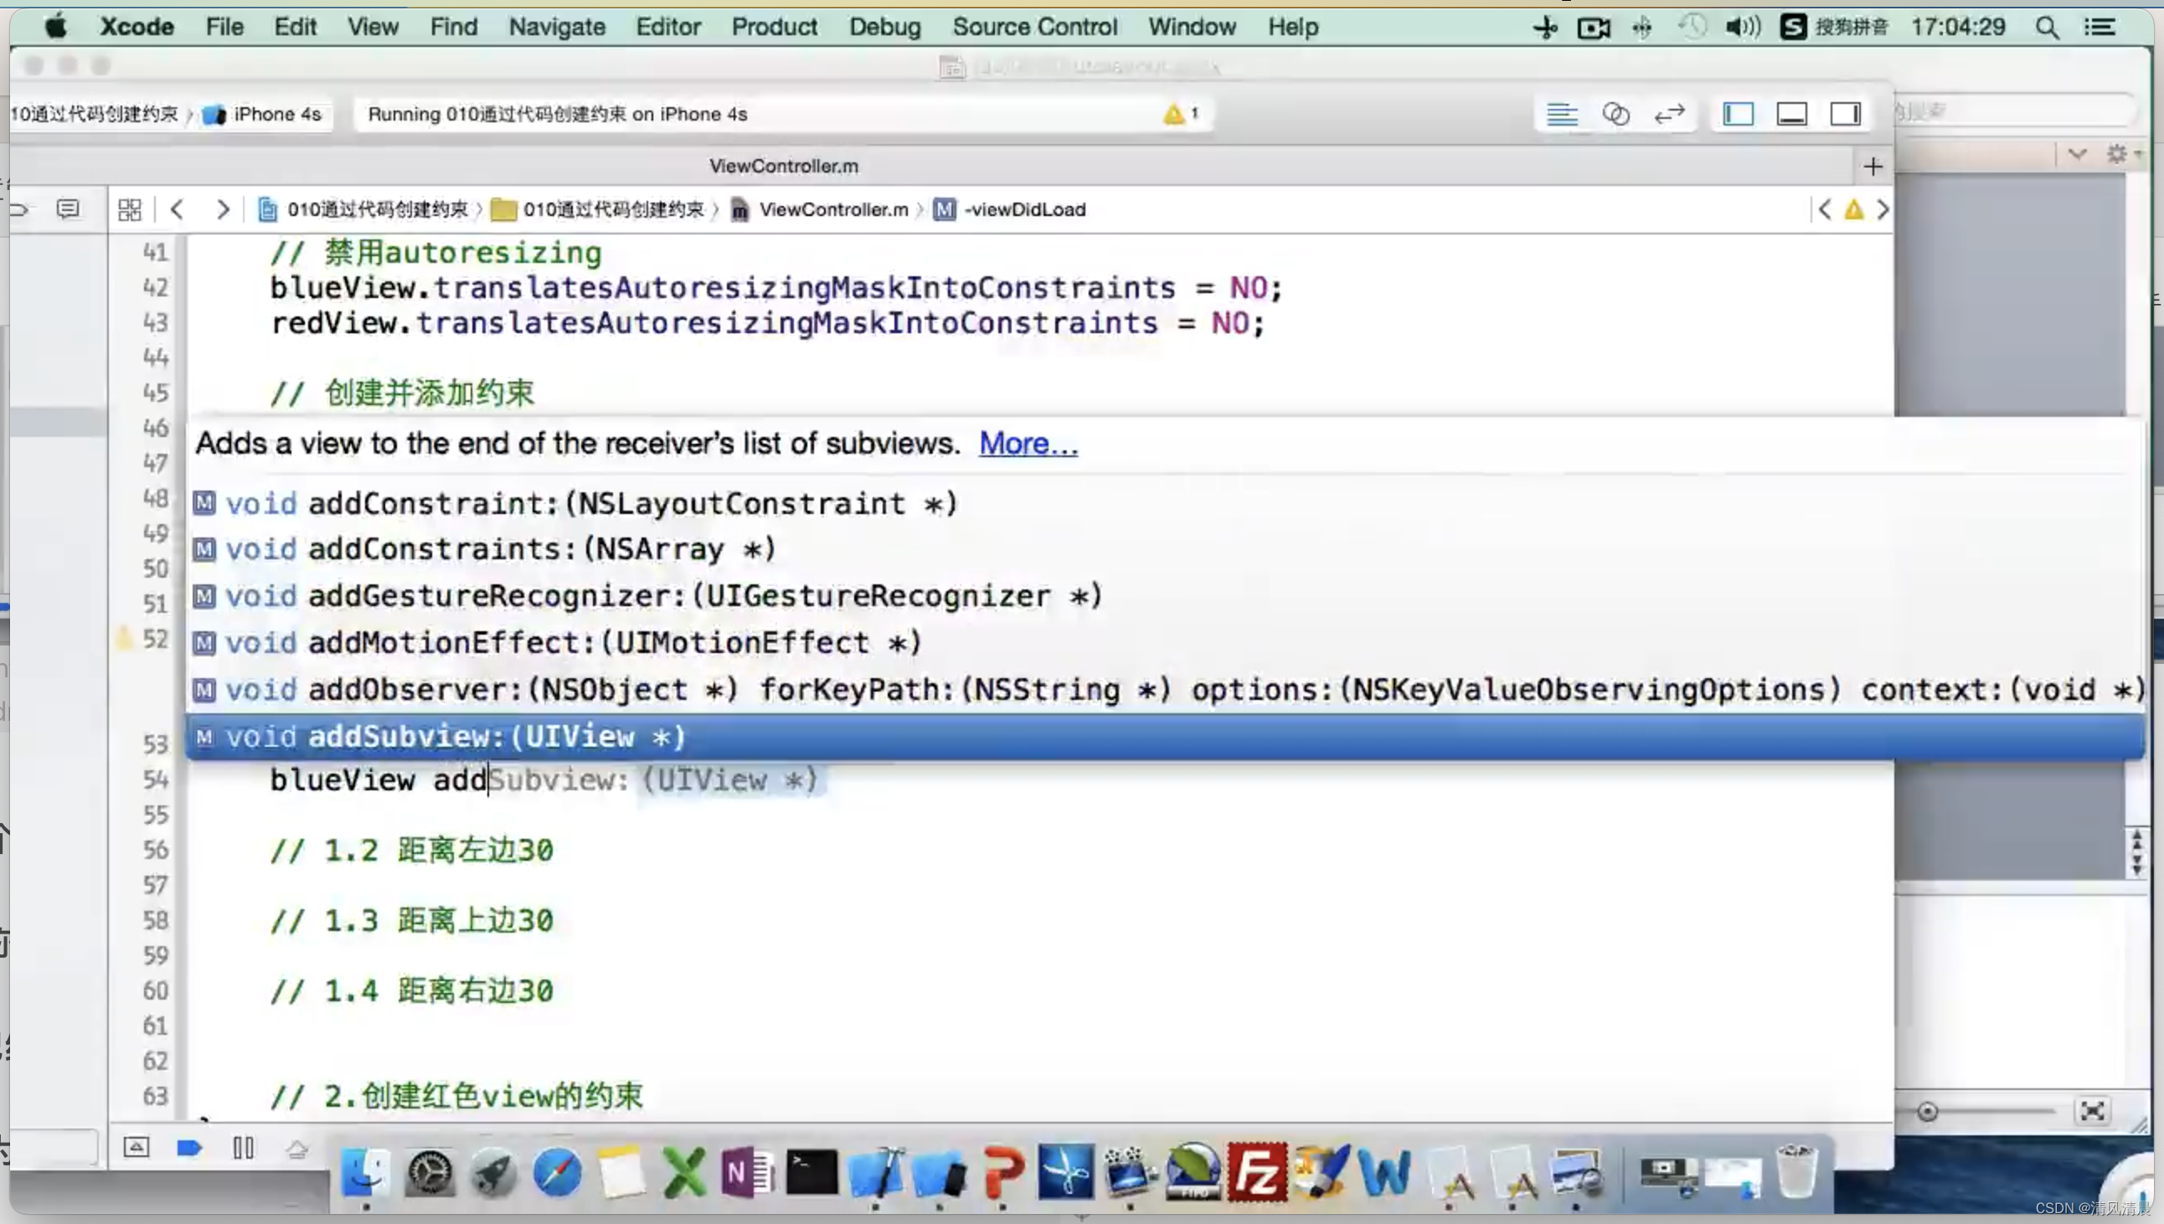
Task: Open the gear settings dropdown at top right
Action: (2122, 154)
